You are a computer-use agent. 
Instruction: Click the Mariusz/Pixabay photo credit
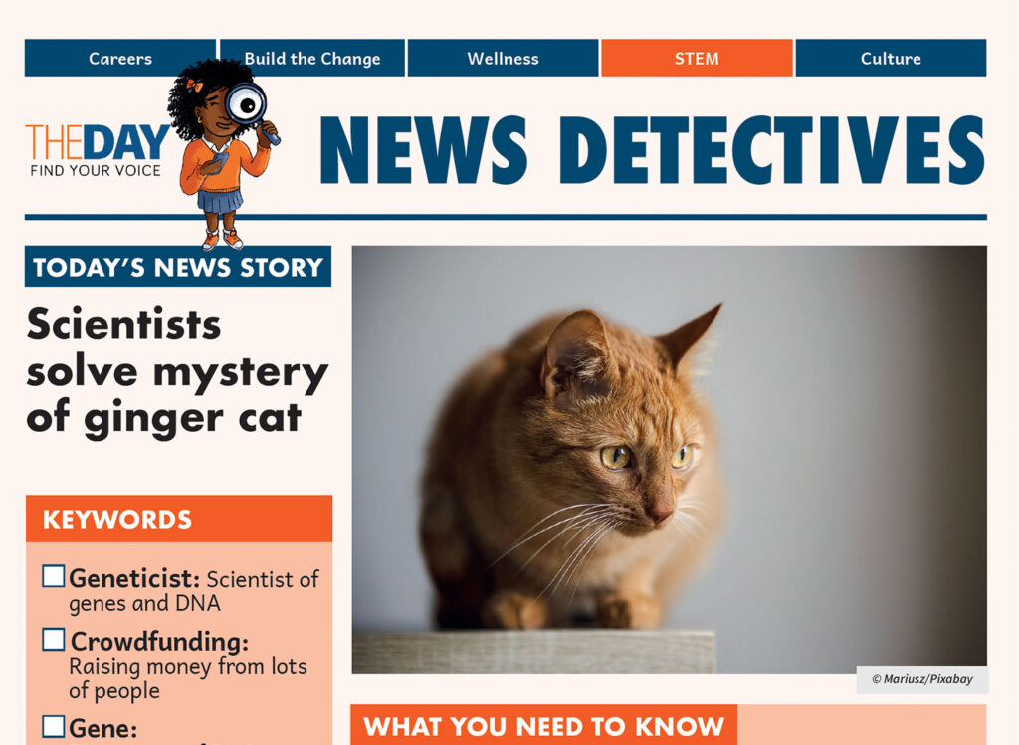pos(922,679)
